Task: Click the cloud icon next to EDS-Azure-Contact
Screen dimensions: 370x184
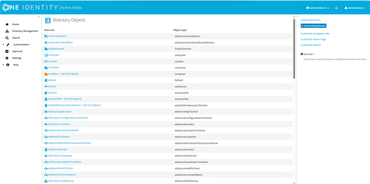Action: click(46, 124)
